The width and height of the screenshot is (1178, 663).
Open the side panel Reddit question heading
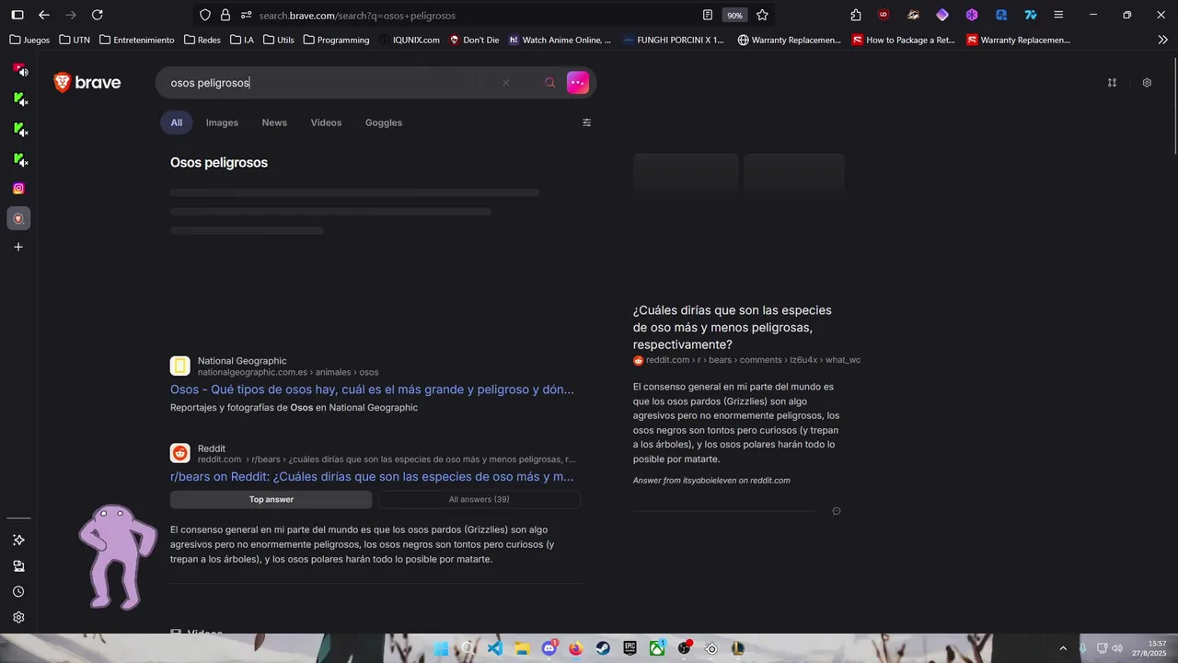click(x=733, y=327)
